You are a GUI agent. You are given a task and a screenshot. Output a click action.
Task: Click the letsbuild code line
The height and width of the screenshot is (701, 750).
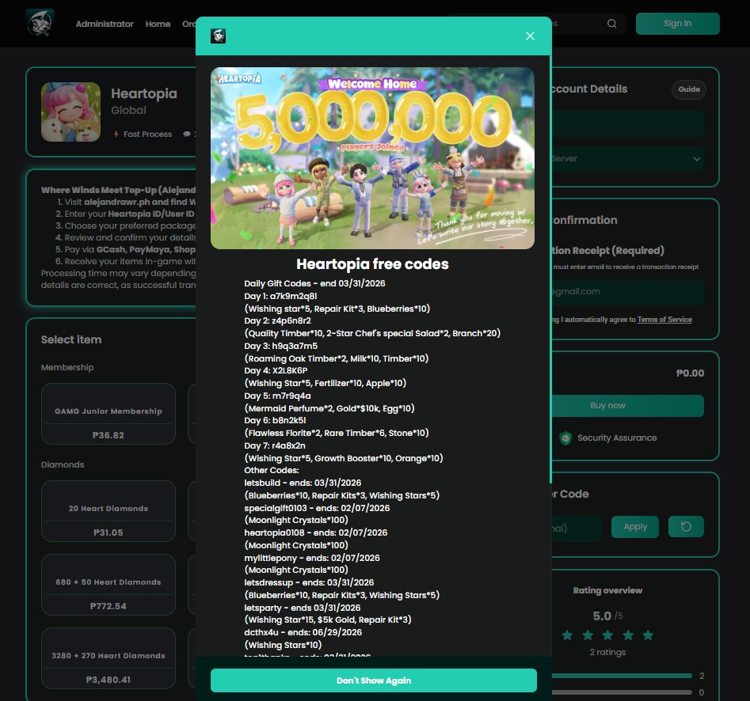[x=303, y=483]
